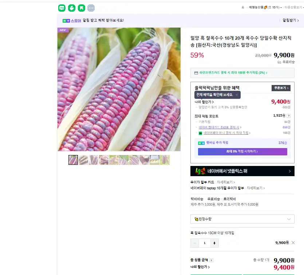Select the last corn product thumbnail
Image resolution: width=304 pixels, height=275 pixels.
tap(165, 160)
